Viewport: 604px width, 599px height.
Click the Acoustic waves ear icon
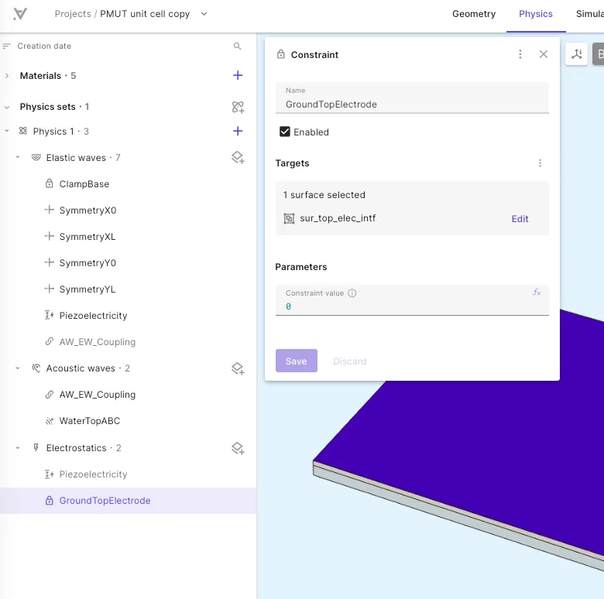pyautogui.click(x=36, y=368)
